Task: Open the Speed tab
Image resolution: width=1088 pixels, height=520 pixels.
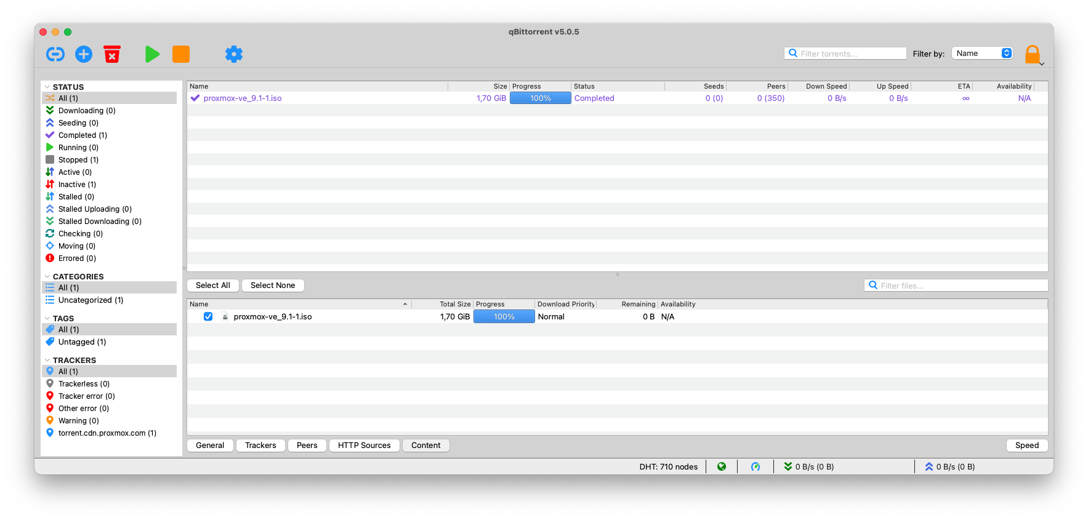Action: (x=1027, y=446)
